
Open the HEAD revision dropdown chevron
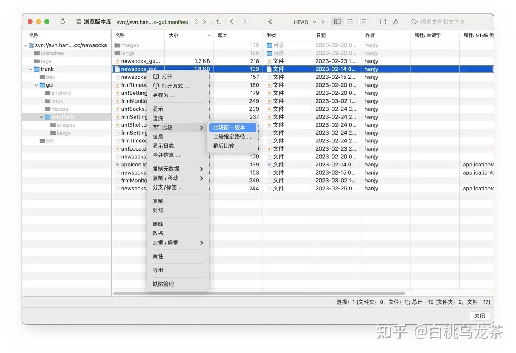(316, 21)
